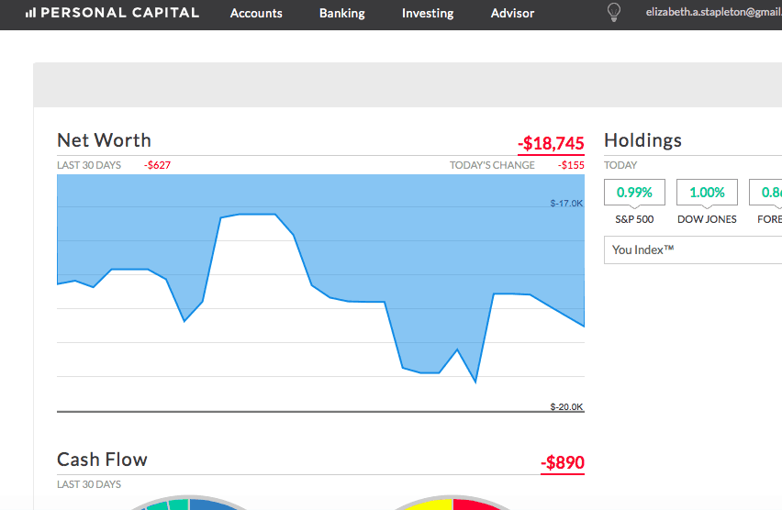
Task: Click the TODAY'S CHANGE label
Action: click(492, 165)
